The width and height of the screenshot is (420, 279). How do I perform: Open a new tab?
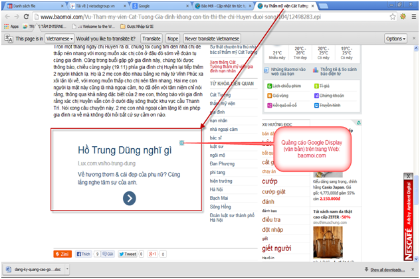[x=323, y=6]
